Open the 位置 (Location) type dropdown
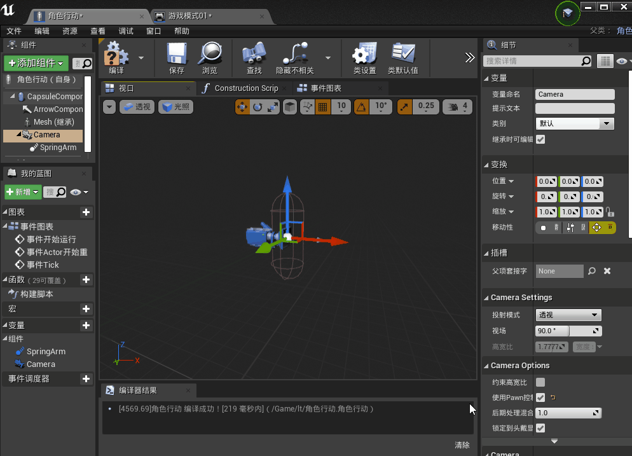Screen dimensions: 632x456 tap(503, 181)
